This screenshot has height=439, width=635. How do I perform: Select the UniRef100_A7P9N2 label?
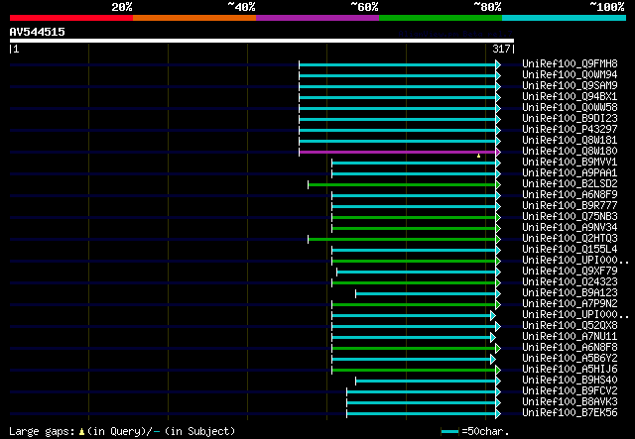[570, 304]
